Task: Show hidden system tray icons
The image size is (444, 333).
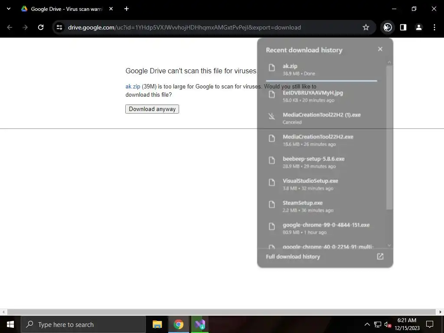Action: tap(367, 324)
